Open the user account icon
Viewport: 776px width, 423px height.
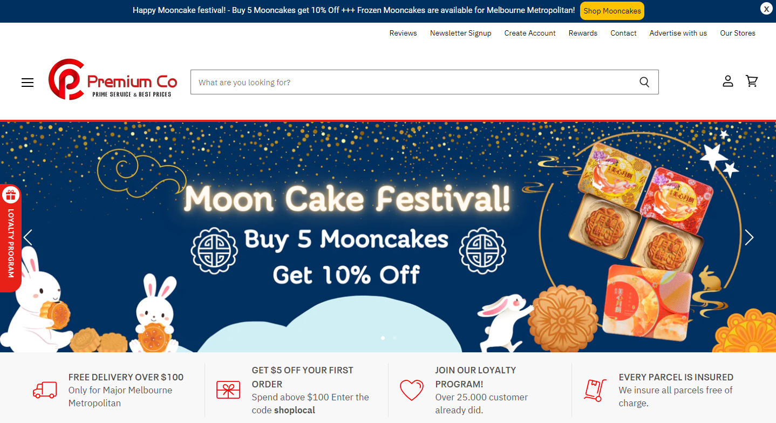[x=728, y=81]
